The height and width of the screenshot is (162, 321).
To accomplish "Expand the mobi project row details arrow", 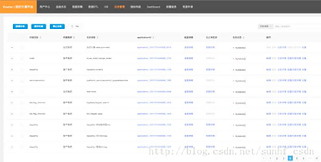I will pos(12,58).
